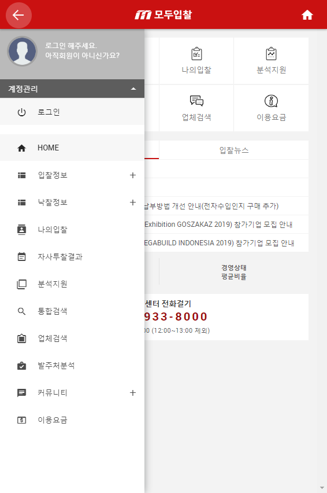The image size is (327, 493).
Task: Click the scrollbar down arrow
Action: click(x=322, y=488)
